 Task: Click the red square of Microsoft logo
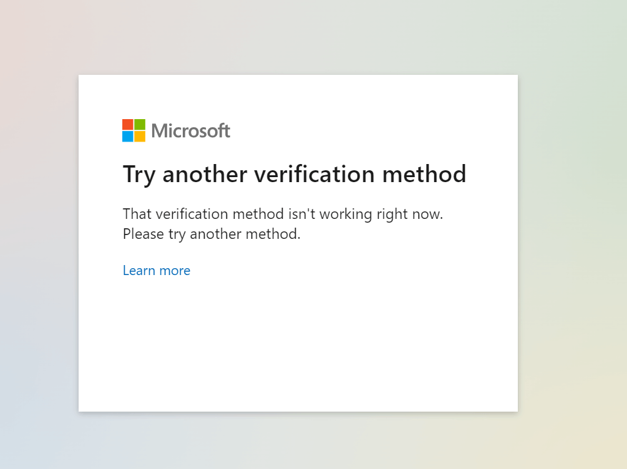point(127,124)
